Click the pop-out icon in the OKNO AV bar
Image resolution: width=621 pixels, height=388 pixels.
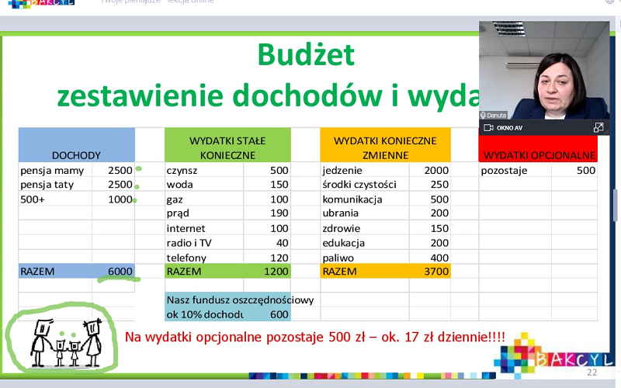(598, 127)
